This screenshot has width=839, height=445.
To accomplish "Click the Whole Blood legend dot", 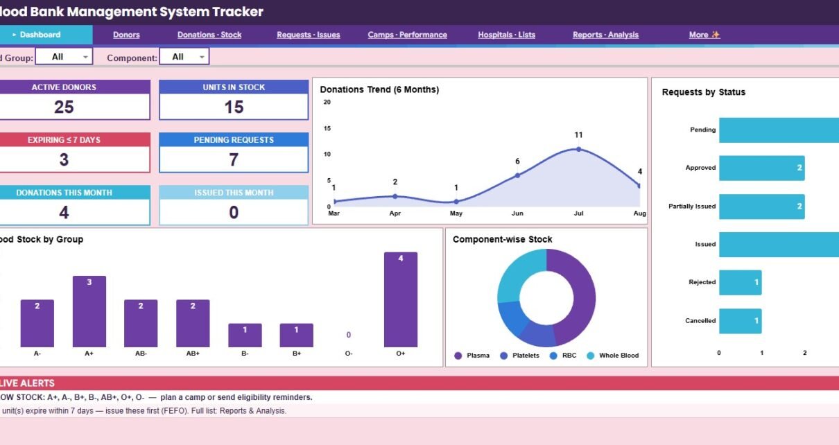I will (591, 356).
